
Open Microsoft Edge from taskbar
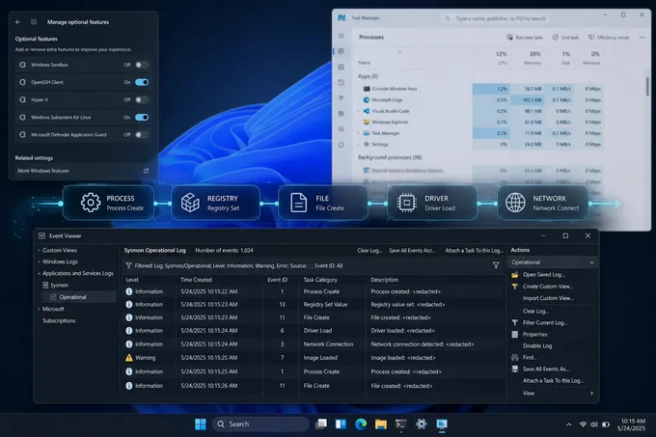[361, 424]
